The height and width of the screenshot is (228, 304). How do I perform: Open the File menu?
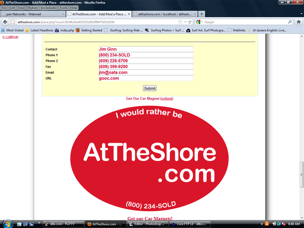[4, 8]
